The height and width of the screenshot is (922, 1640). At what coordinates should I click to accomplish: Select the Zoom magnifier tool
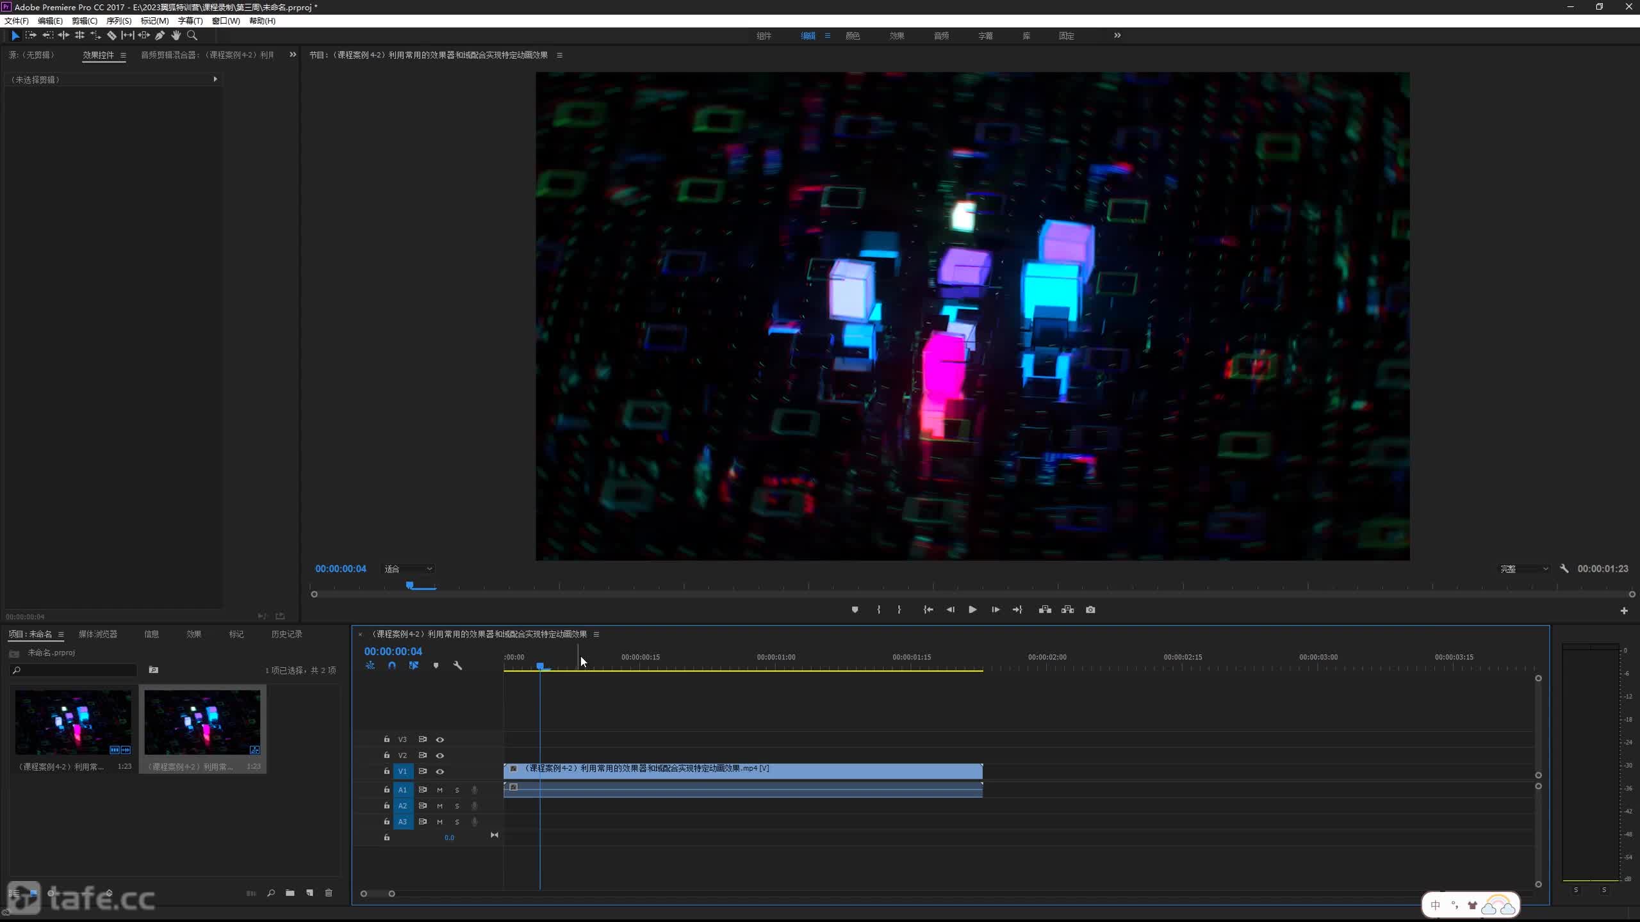pos(192,36)
